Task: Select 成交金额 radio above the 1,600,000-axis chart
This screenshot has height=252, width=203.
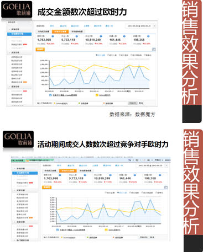Action: 101,55
